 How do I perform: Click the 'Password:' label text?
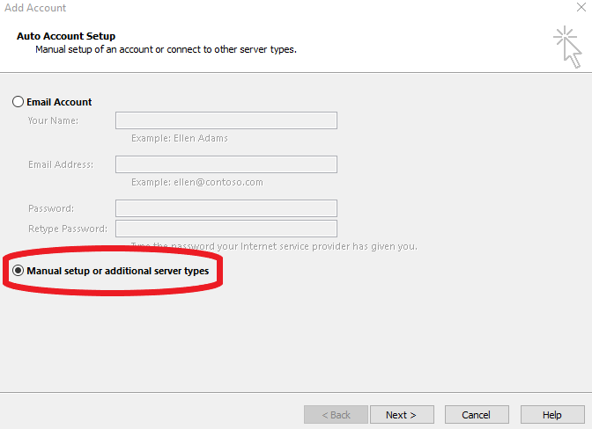51,208
